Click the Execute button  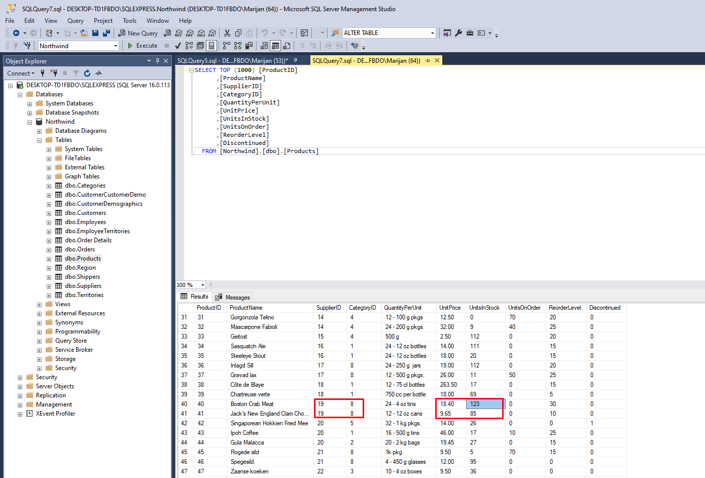pyautogui.click(x=143, y=46)
